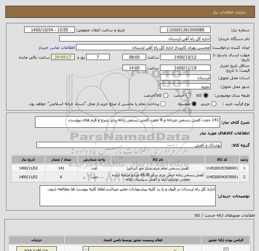Viewport: 259px width, 251px height.
Task: Click the واحد شمارش column header
Action: (94, 159)
